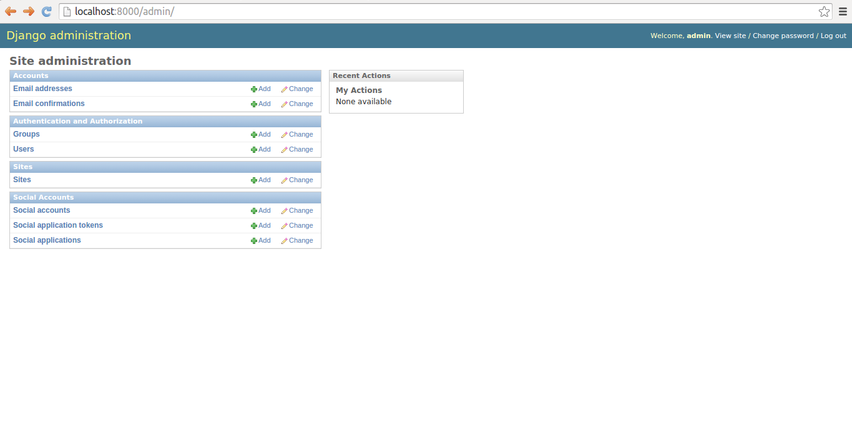852x448 pixels.
Task: Open the View site link
Action: [730, 36]
